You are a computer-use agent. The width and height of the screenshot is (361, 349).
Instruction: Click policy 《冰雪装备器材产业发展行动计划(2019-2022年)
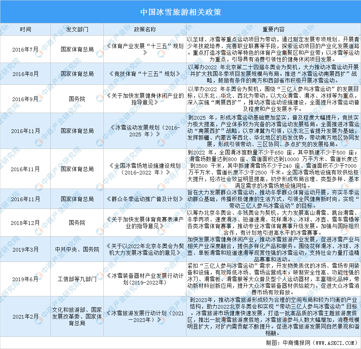[x=145, y=279]
